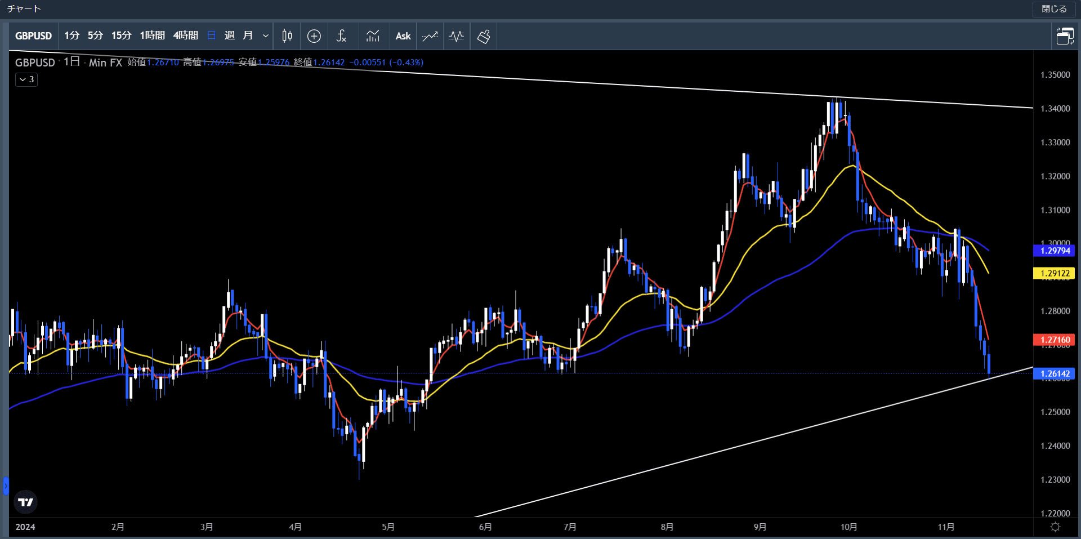Click the 11月 time axis label
The image size is (1081, 539).
pos(946,527)
